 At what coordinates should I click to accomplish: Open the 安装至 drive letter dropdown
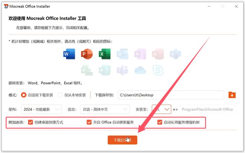point(161,109)
